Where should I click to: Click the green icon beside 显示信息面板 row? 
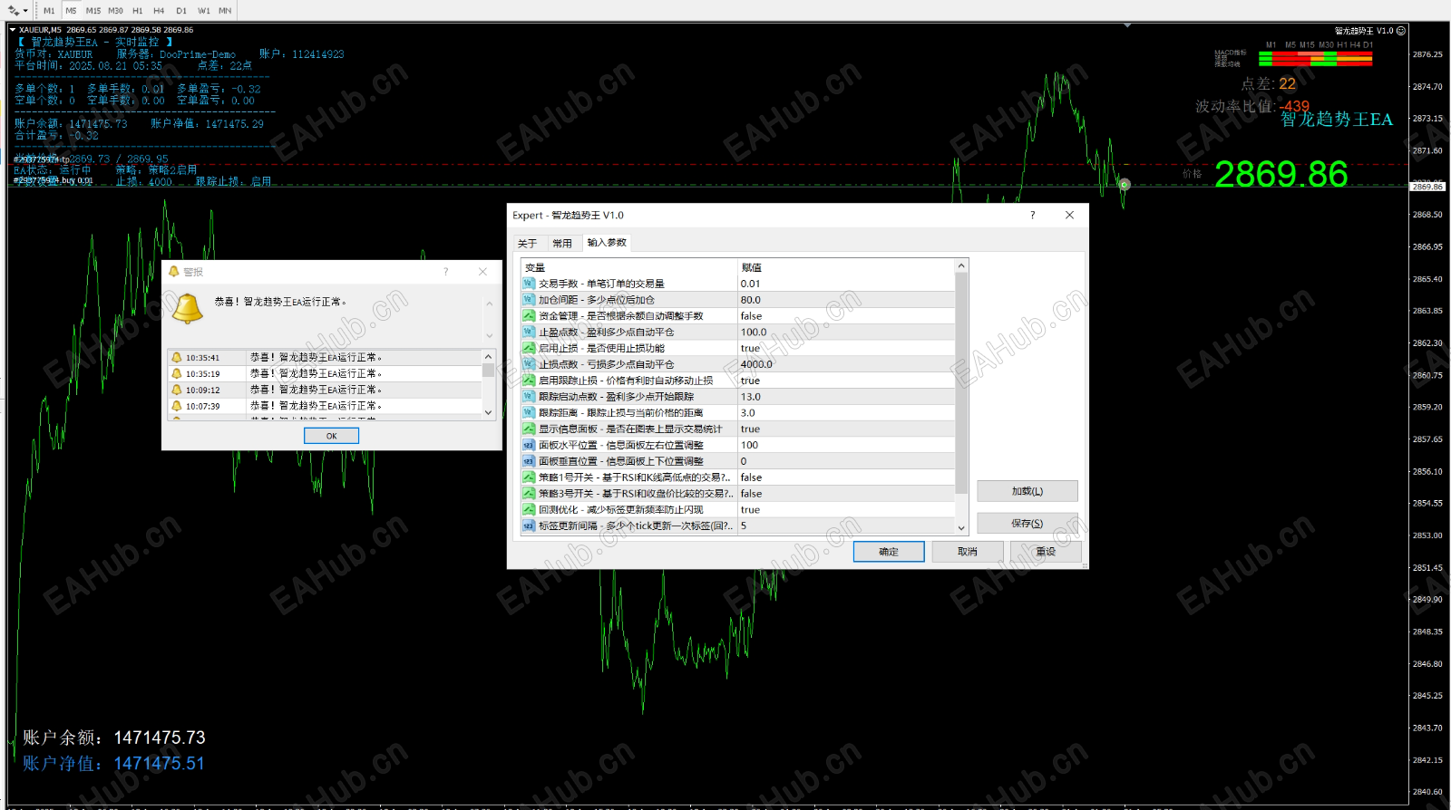coord(529,429)
